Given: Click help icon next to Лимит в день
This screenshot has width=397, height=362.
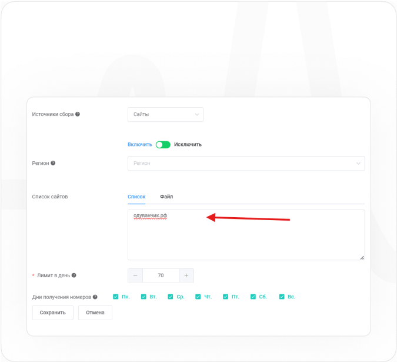Looking at the screenshot, I should pyautogui.click(x=74, y=275).
